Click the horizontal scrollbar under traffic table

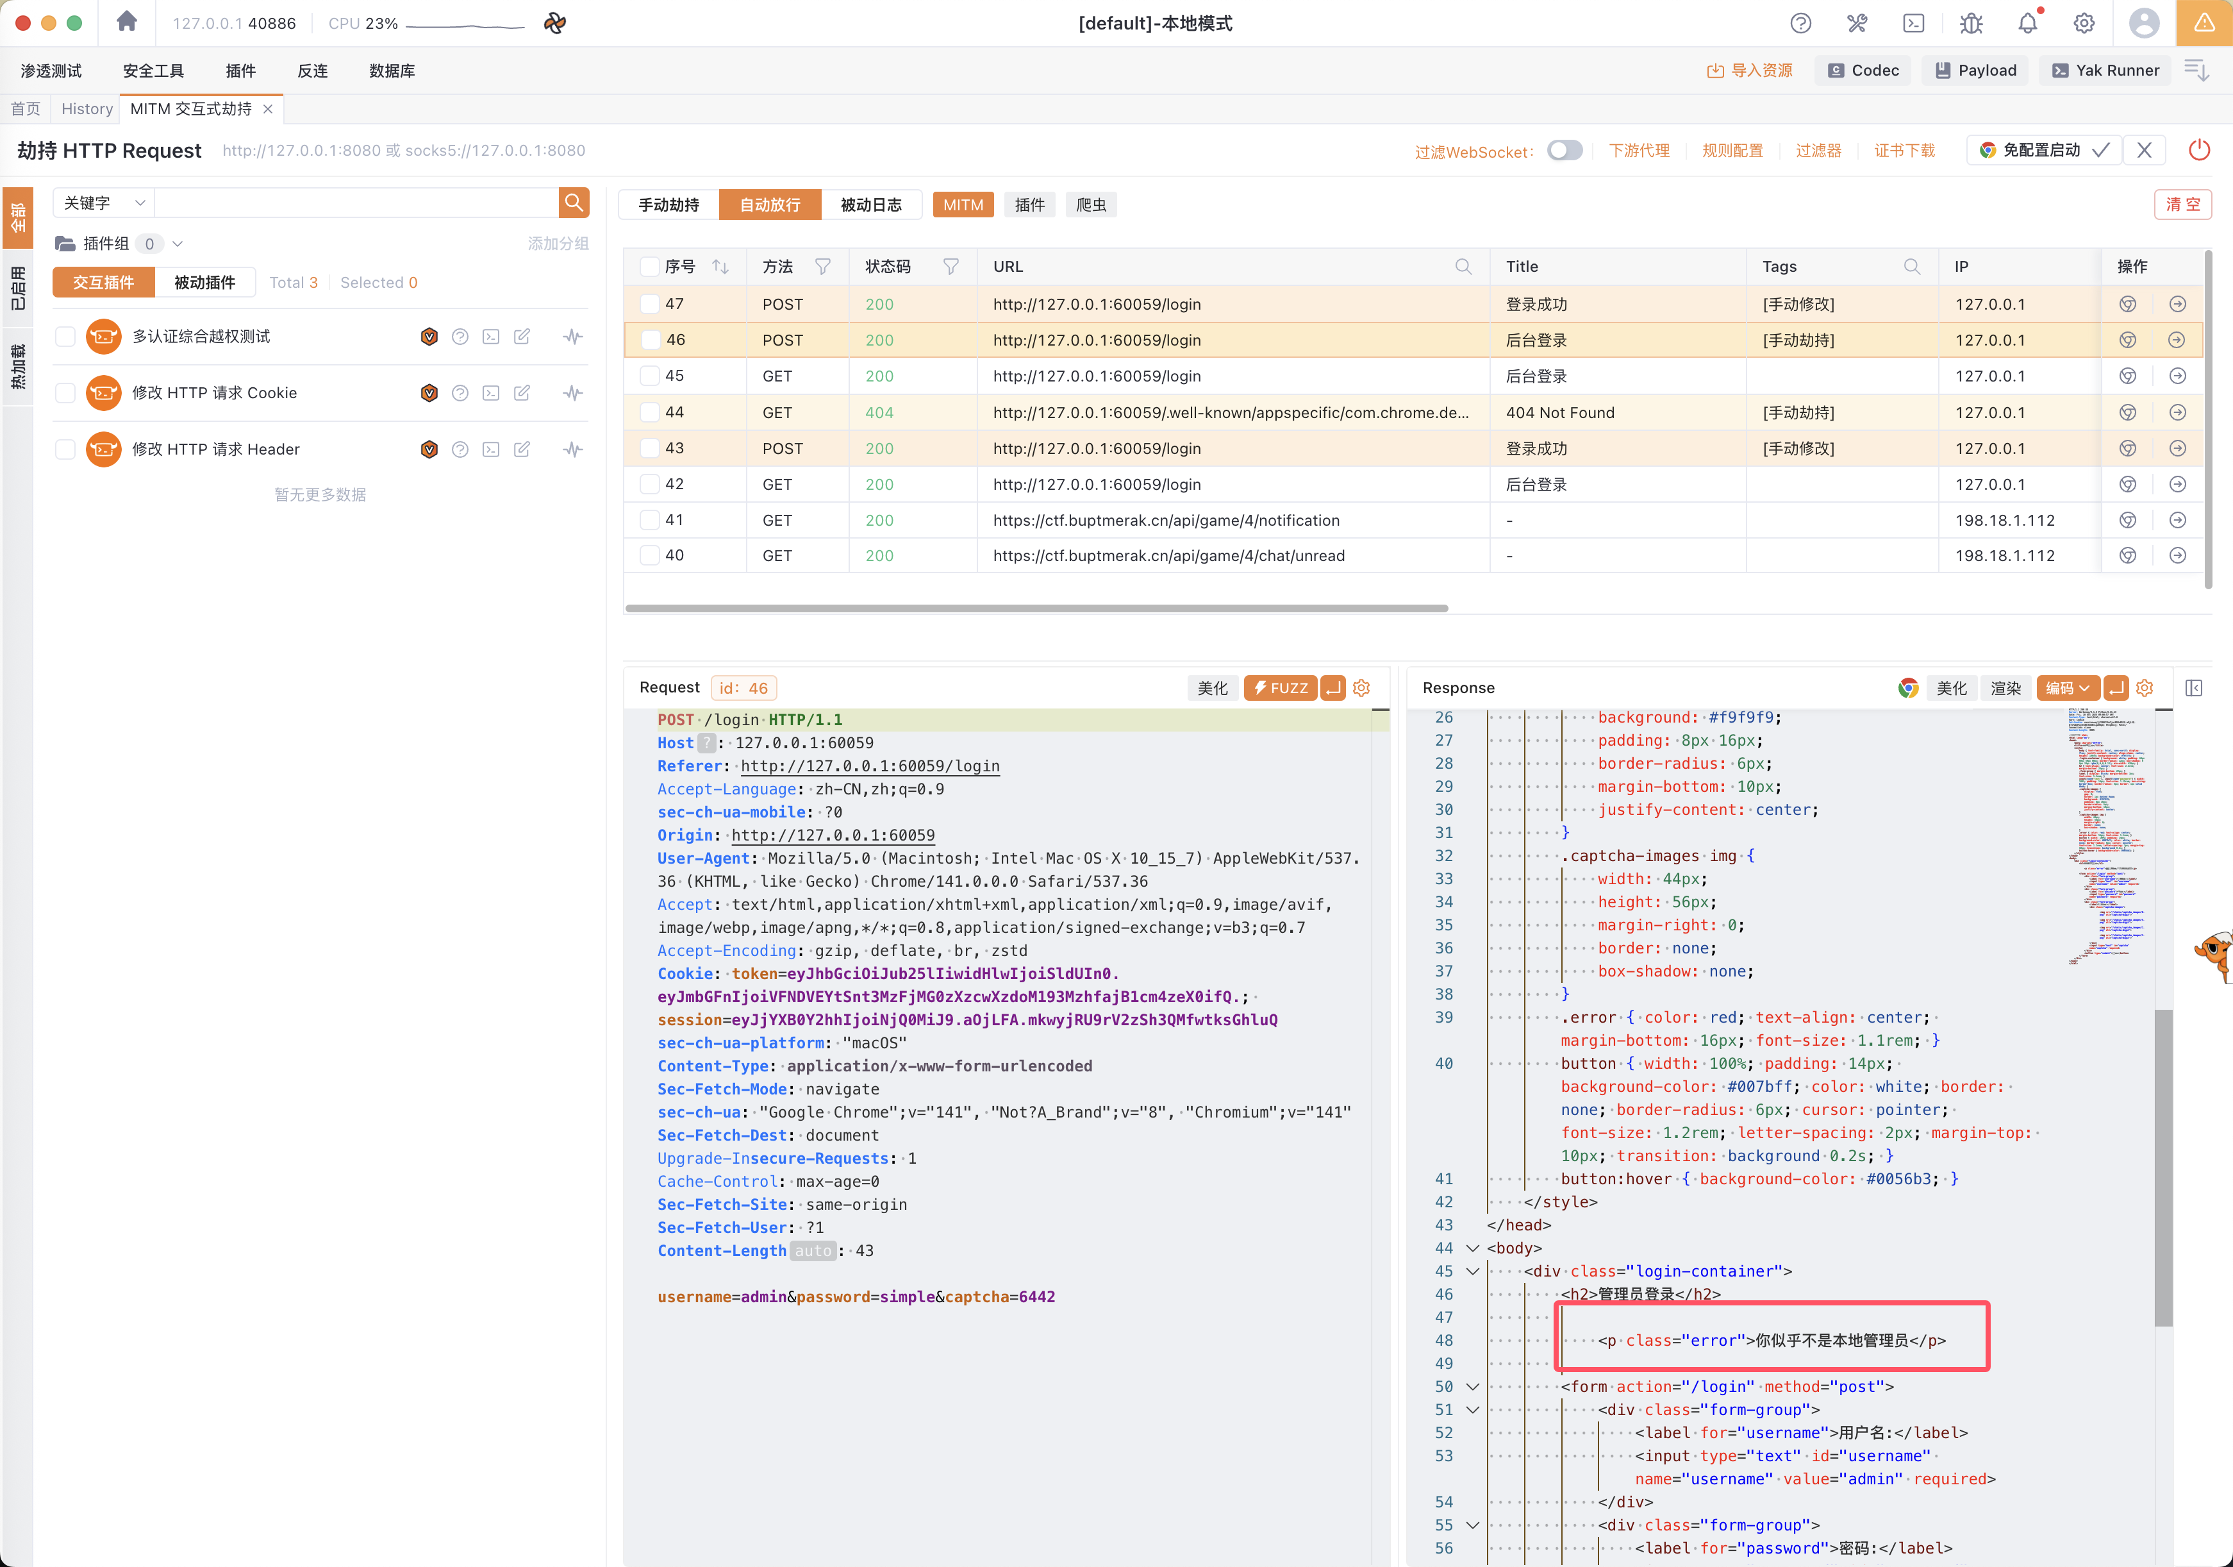point(1036,608)
